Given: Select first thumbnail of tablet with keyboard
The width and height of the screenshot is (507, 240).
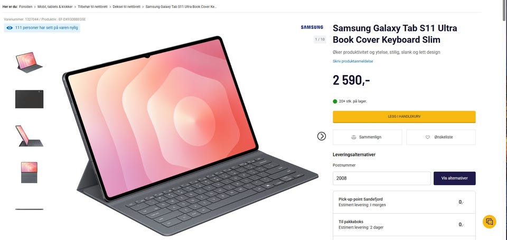Looking at the screenshot, I should tap(29, 62).
